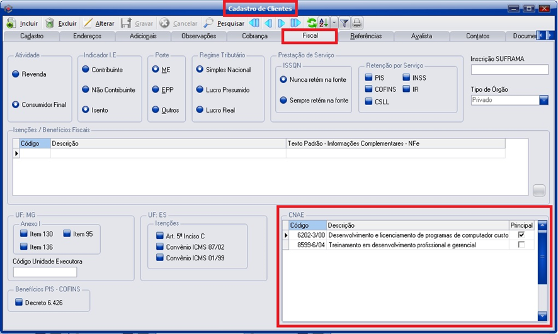Click the Incluir toolbar icon
Viewport: 558px width, 334px height.
click(x=11, y=23)
